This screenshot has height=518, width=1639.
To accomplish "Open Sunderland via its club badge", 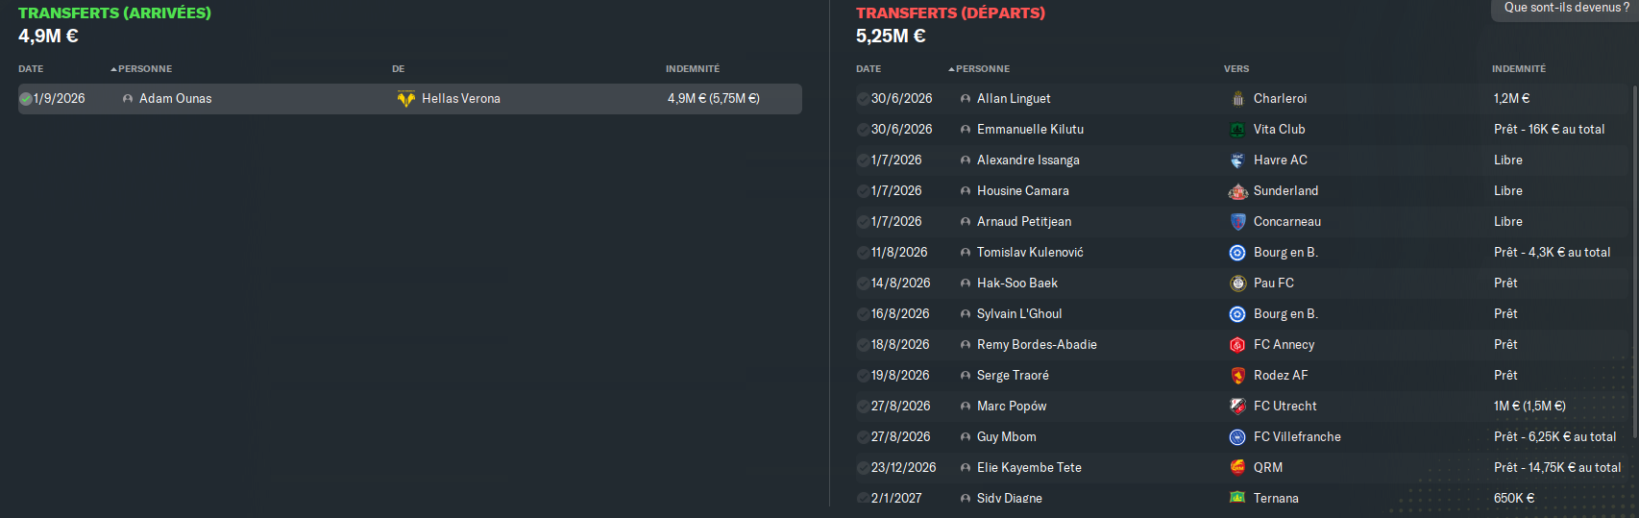I will pyautogui.click(x=1237, y=191).
